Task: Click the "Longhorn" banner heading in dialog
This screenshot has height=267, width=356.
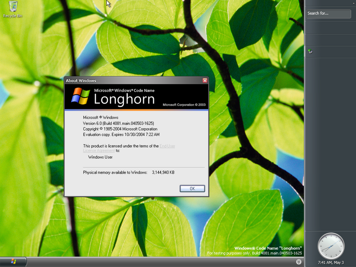Action: pyautogui.click(x=124, y=100)
